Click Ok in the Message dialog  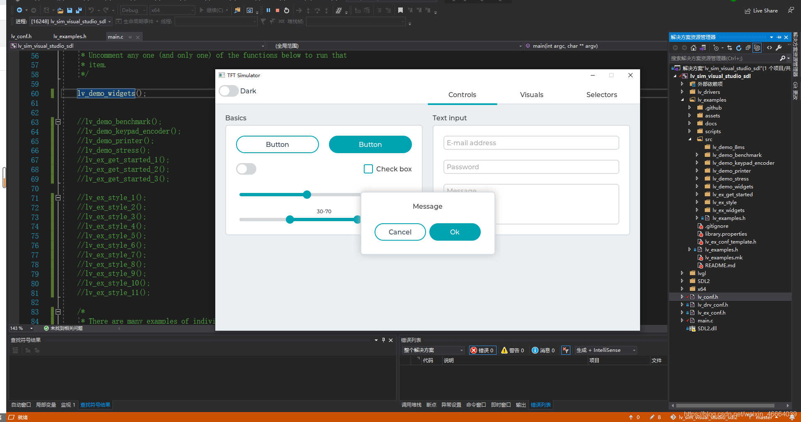[x=455, y=232]
